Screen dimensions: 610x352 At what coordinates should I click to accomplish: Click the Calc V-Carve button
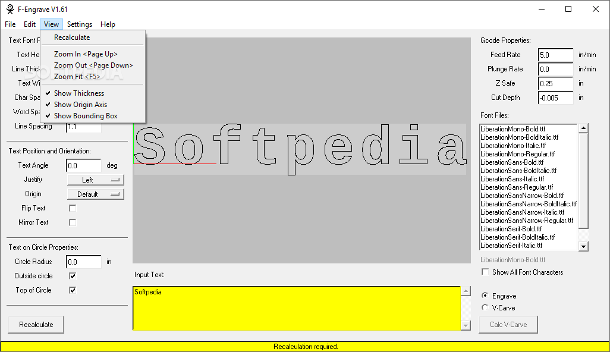(508, 325)
